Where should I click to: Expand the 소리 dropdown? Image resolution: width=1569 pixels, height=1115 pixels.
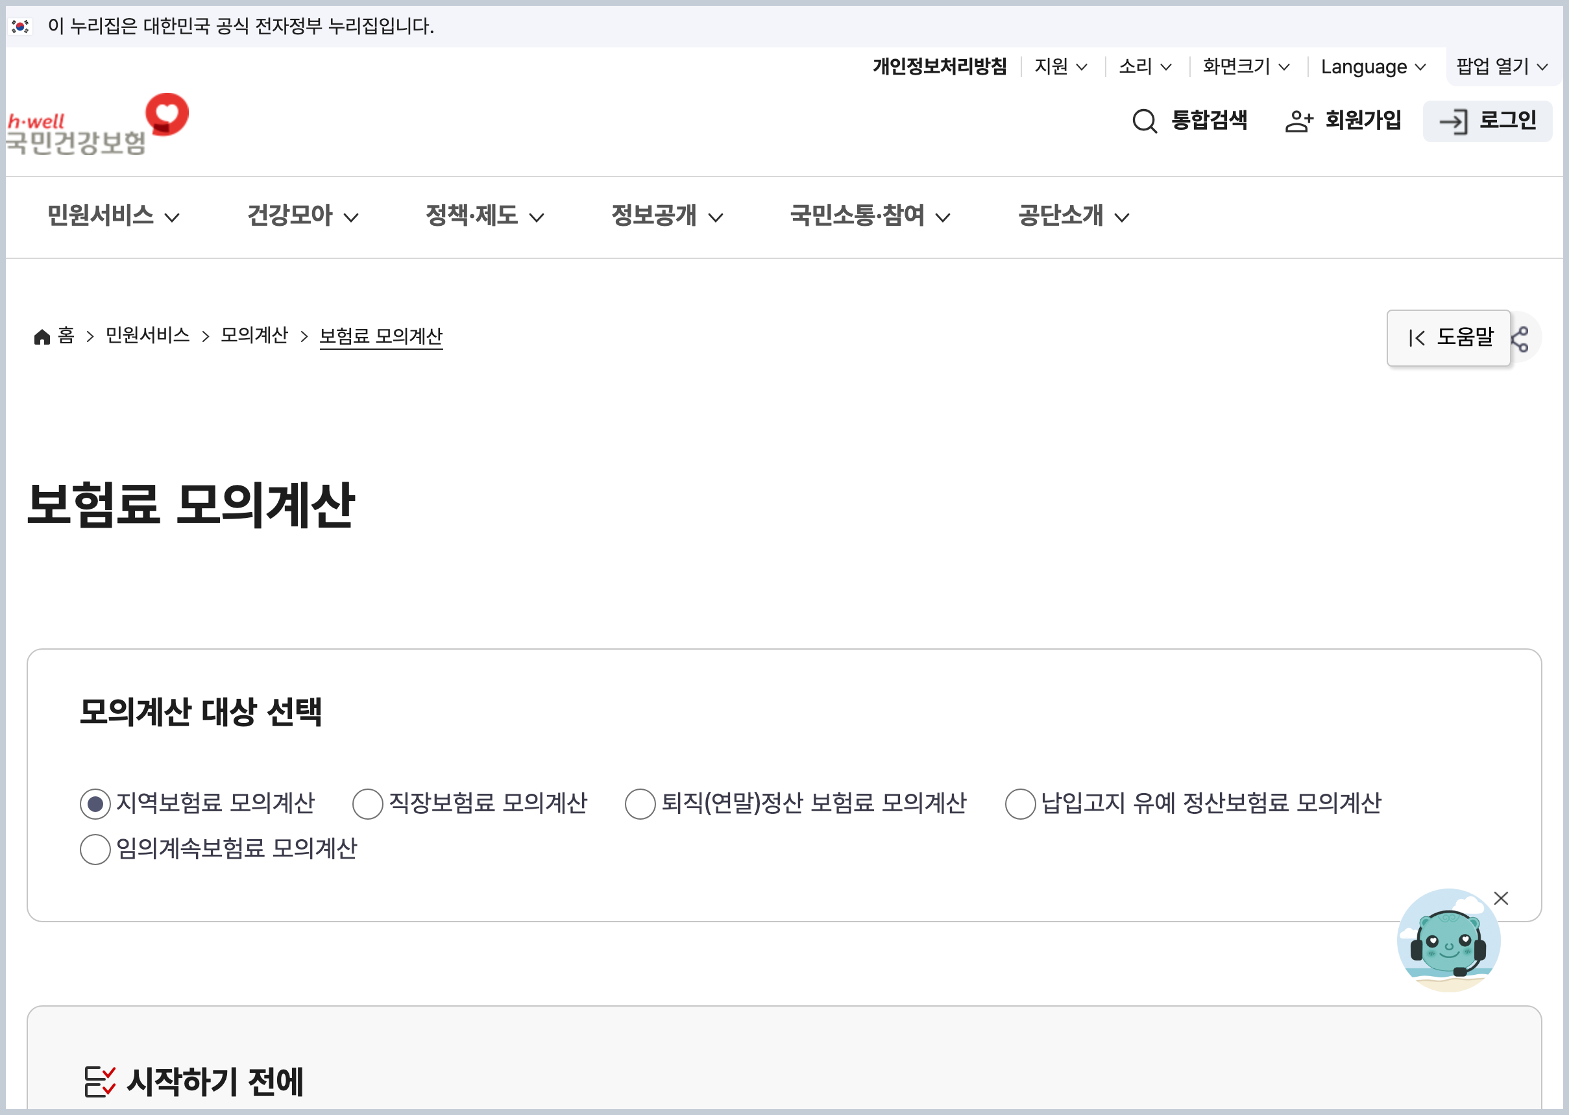(x=1145, y=66)
